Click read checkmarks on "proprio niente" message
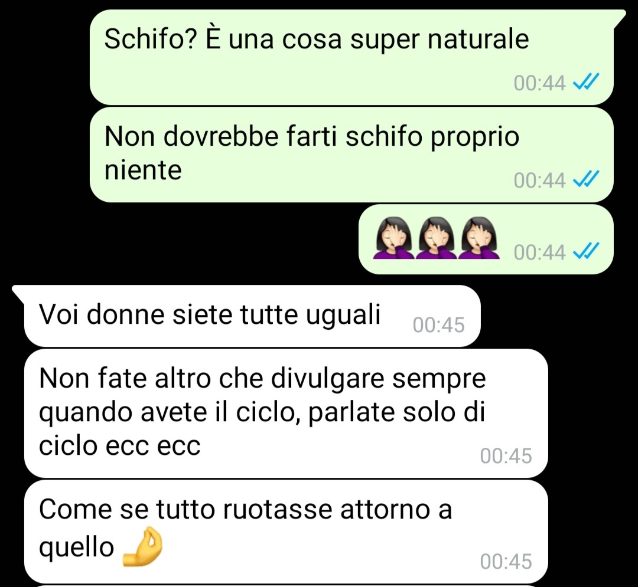 [586, 179]
